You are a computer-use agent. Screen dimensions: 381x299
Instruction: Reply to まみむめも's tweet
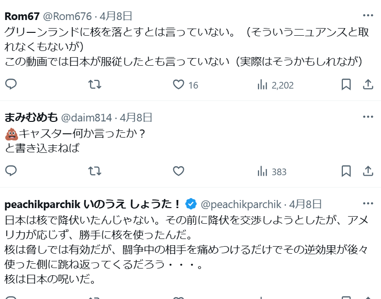pos(11,171)
